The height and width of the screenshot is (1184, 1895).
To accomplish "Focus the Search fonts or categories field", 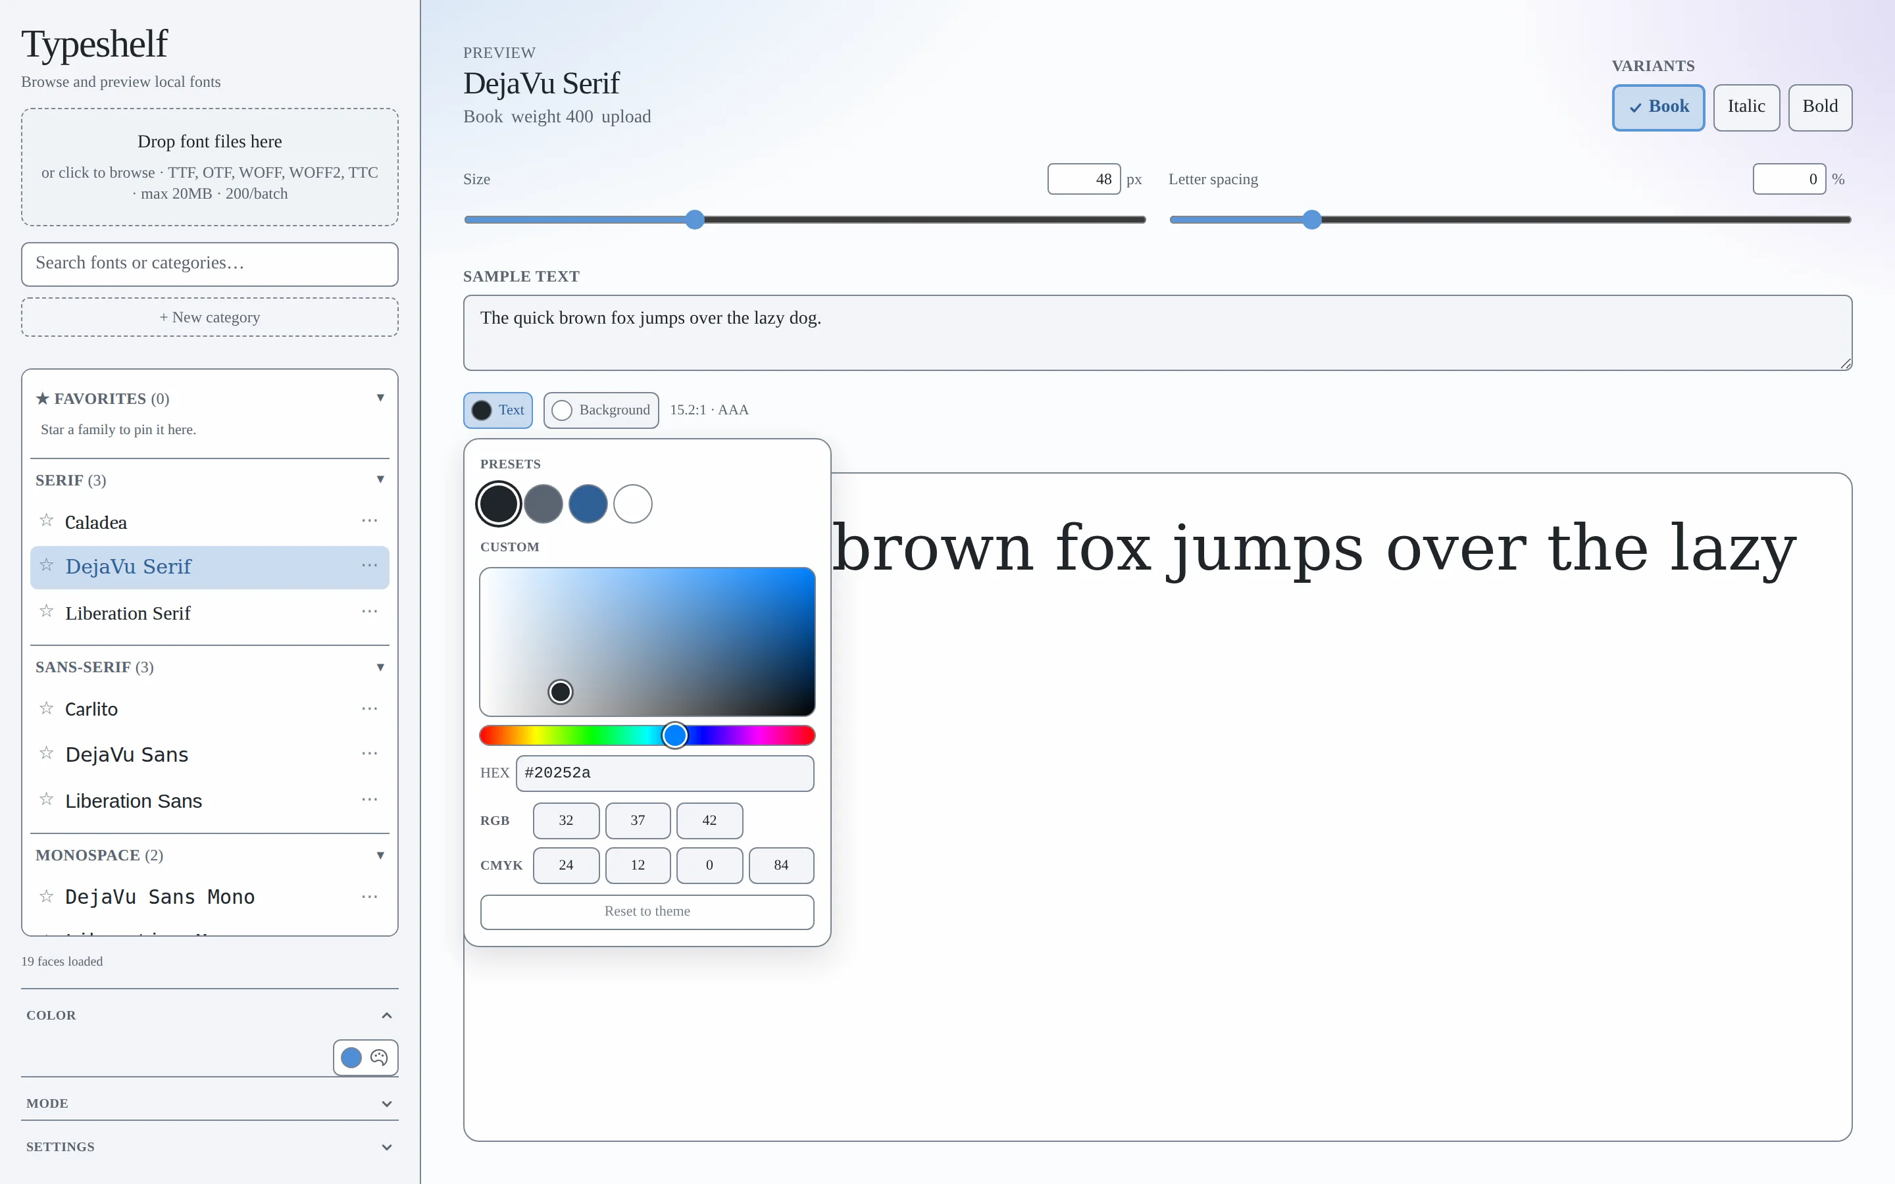I will 210,264.
